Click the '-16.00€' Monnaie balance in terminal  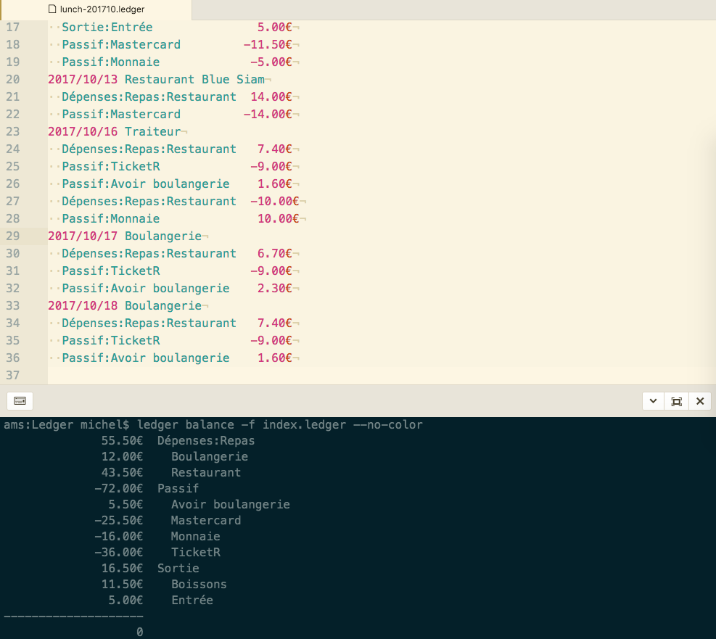click(x=119, y=536)
